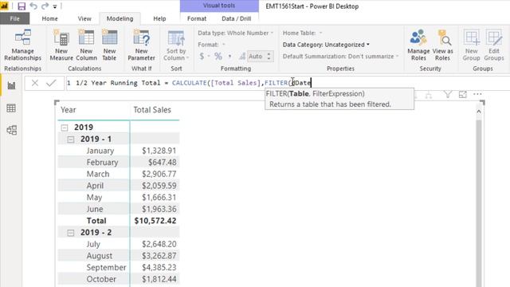Open visual filter icon
This screenshot has width=510, height=287.
tap(448, 94)
